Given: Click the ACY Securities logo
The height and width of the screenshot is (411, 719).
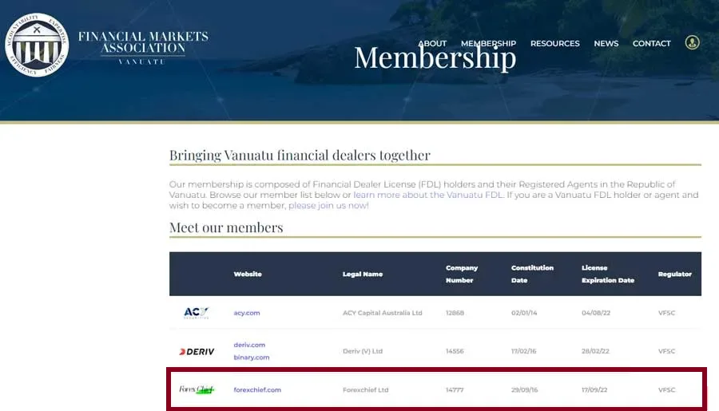Looking at the screenshot, I should coord(196,313).
